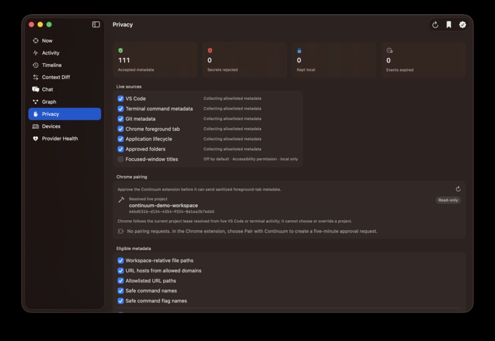Viewport: 495px width, 341px height.
Task: Uncheck Chrome foreground tab source
Action: pyautogui.click(x=120, y=129)
